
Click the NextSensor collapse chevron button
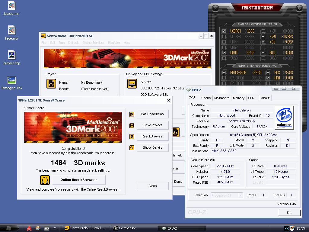click(299, 8)
